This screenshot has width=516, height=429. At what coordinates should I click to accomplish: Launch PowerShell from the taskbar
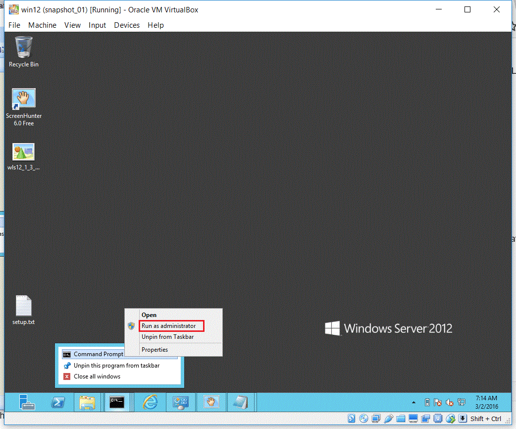point(58,402)
